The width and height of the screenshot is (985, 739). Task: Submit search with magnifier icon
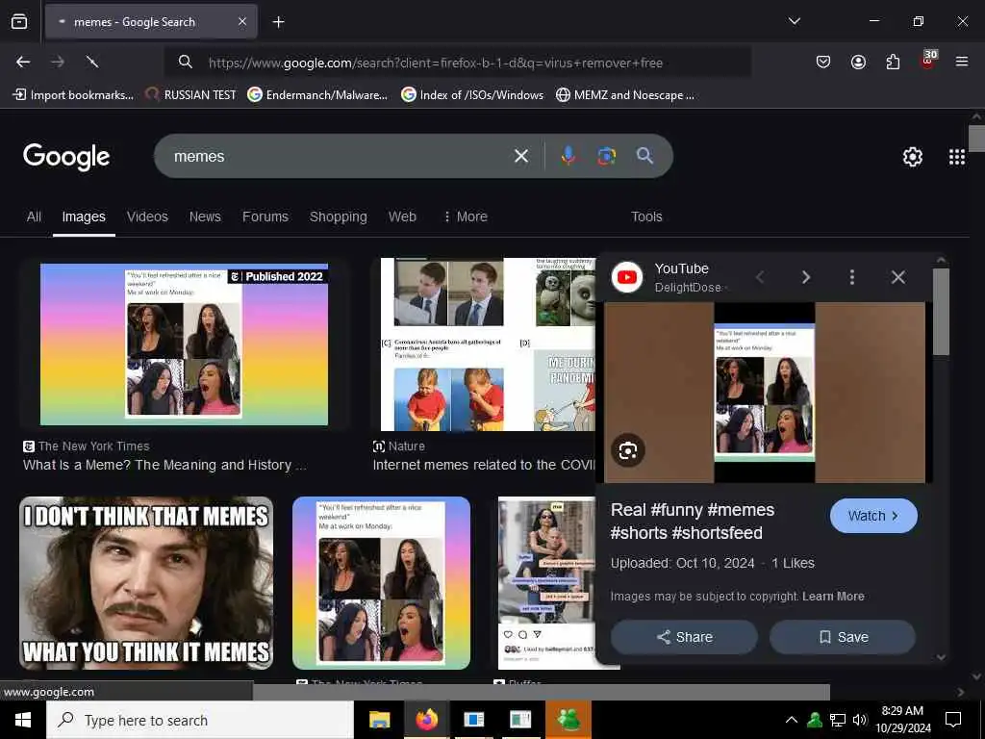645,156
